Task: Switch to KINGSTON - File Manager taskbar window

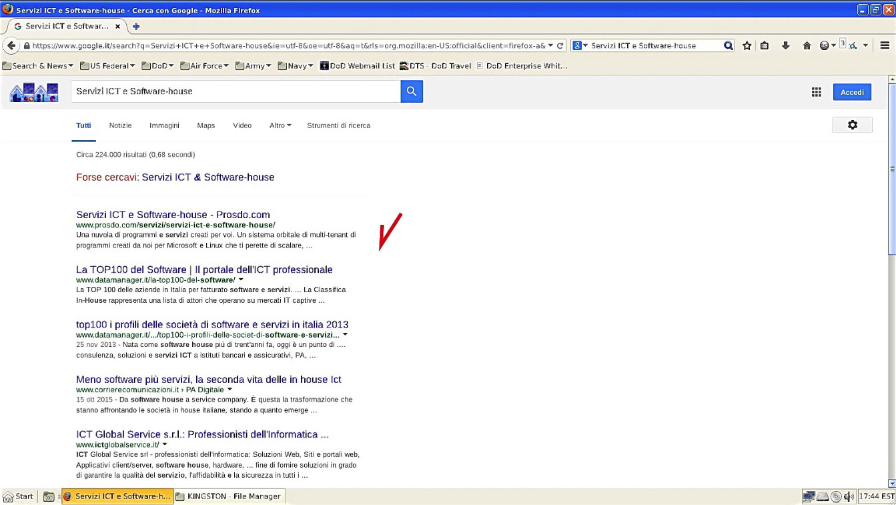Action: (230, 496)
